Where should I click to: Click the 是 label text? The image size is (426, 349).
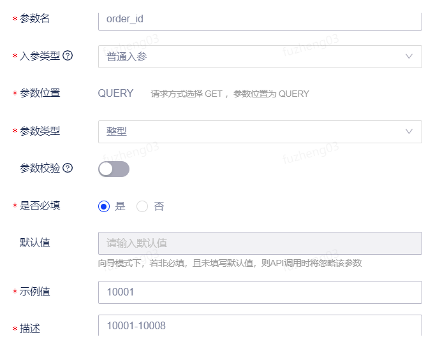120,206
